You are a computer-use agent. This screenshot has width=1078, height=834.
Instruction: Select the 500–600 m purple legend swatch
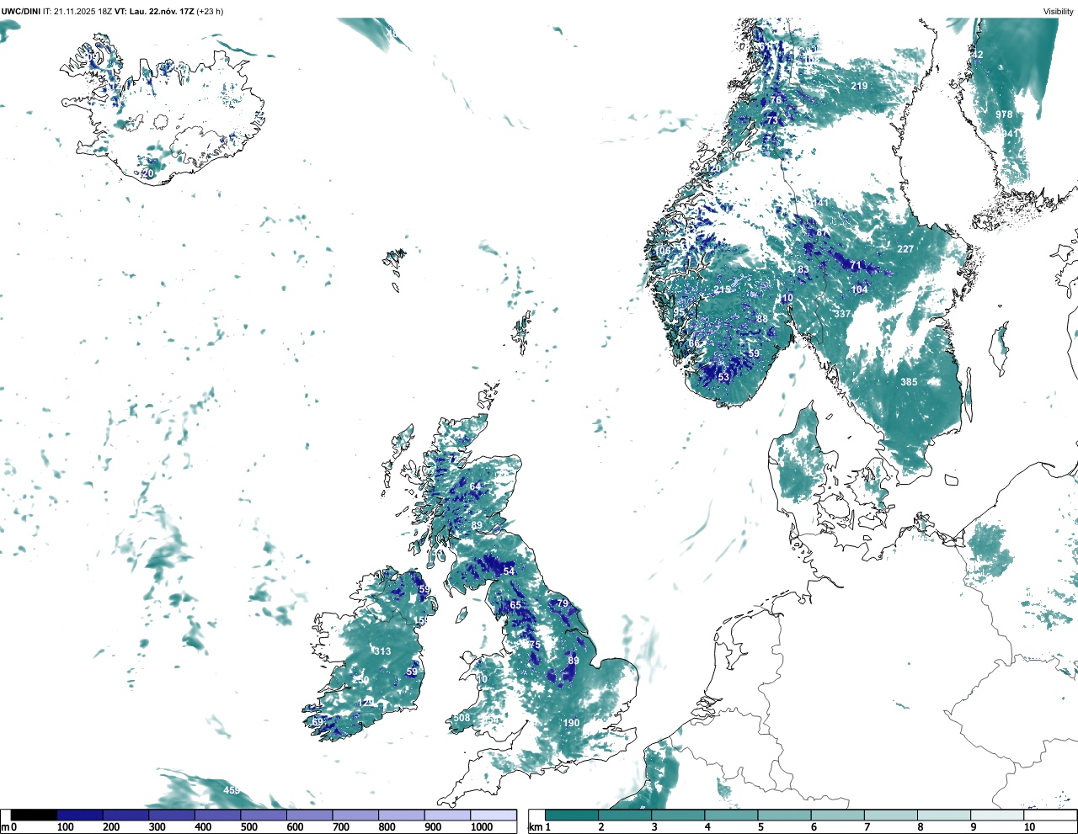264,815
